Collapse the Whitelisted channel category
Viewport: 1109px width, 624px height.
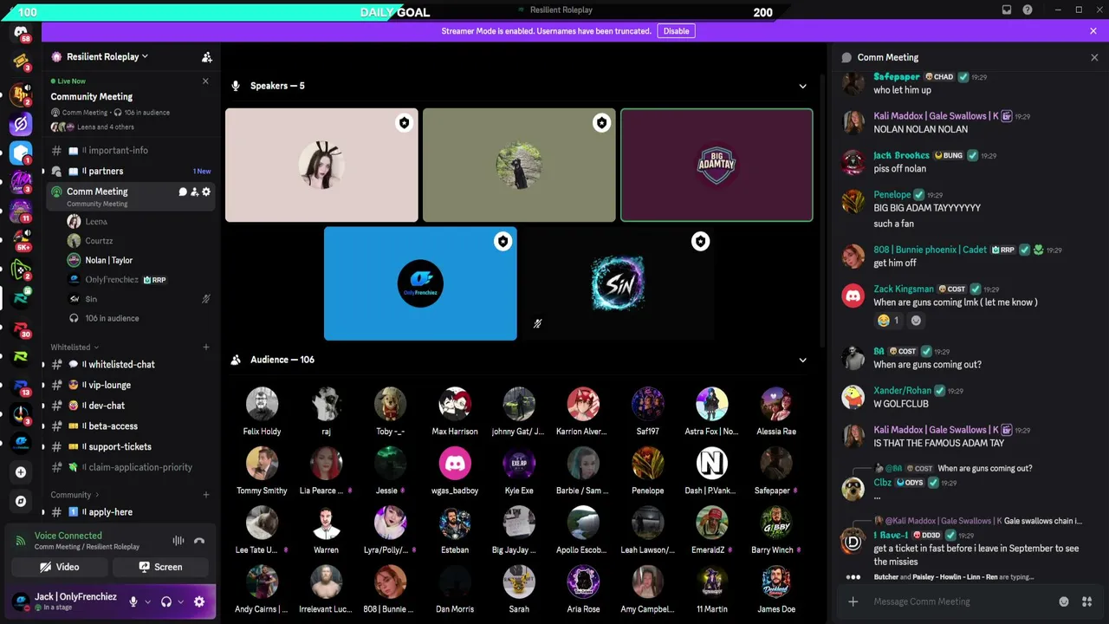[75, 348]
